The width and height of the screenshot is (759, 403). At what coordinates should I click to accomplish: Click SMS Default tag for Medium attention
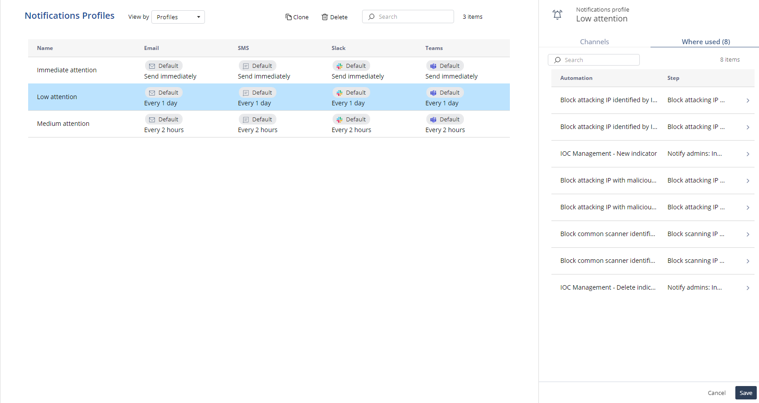click(x=257, y=119)
